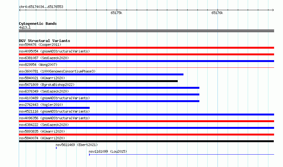Click the blue nsv6376349 variant bar
The image size is (283, 167).
click(109, 94)
